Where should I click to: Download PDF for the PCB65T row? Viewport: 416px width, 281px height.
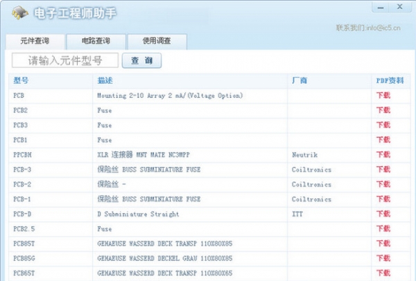pos(383,273)
